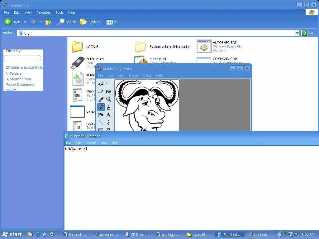The height and width of the screenshot is (239, 319).
Task: Select the Text tool in Paint
Action: click(109, 115)
